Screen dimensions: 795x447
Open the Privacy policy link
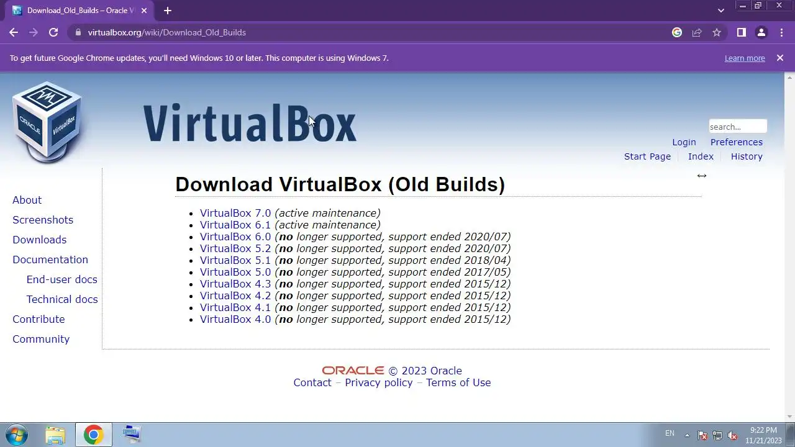tap(379, 382)
